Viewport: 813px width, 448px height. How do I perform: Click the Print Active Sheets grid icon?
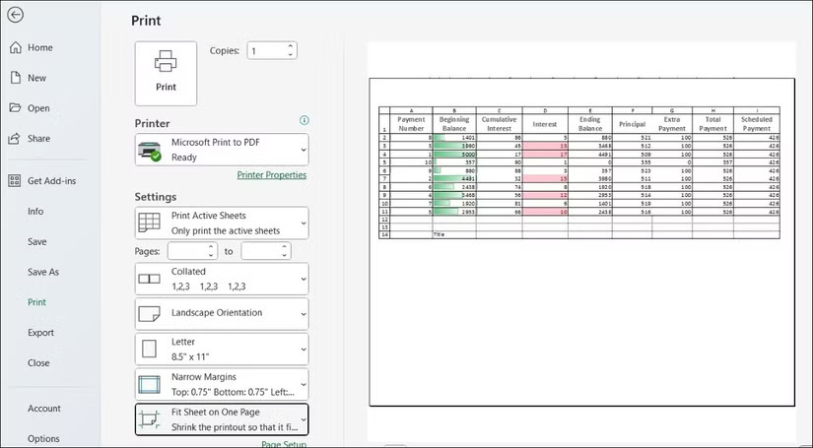(x=150, y=224)
